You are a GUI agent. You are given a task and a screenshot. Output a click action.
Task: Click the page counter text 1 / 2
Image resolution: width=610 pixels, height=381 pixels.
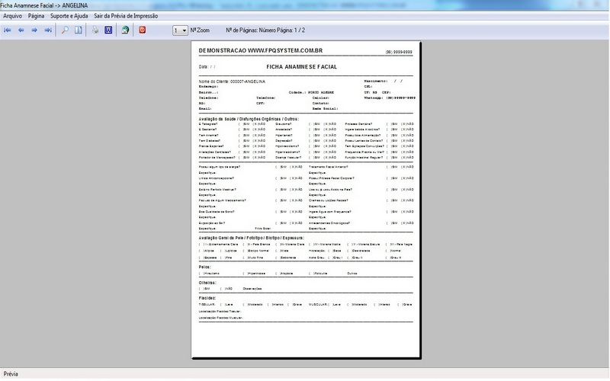pyautogui.click(x=300, y=30)
